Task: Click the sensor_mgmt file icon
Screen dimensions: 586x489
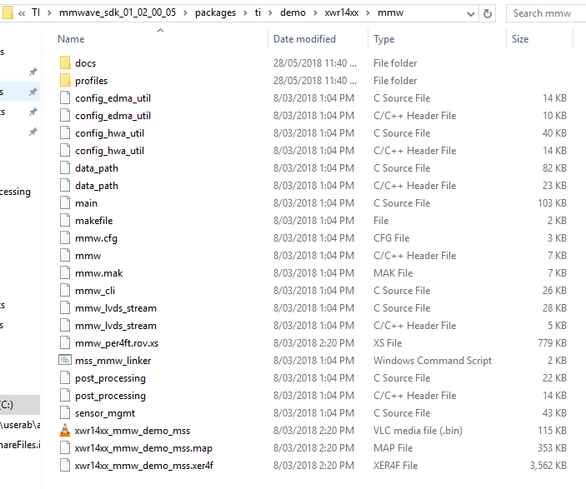Action: 65,413
